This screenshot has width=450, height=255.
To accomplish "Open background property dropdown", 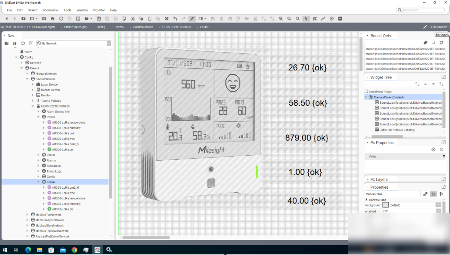I will (x=438, y=205).
